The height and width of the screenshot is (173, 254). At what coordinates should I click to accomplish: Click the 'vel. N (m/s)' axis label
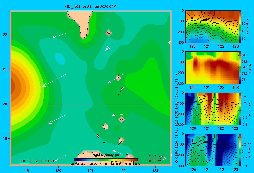coord(250,110)
